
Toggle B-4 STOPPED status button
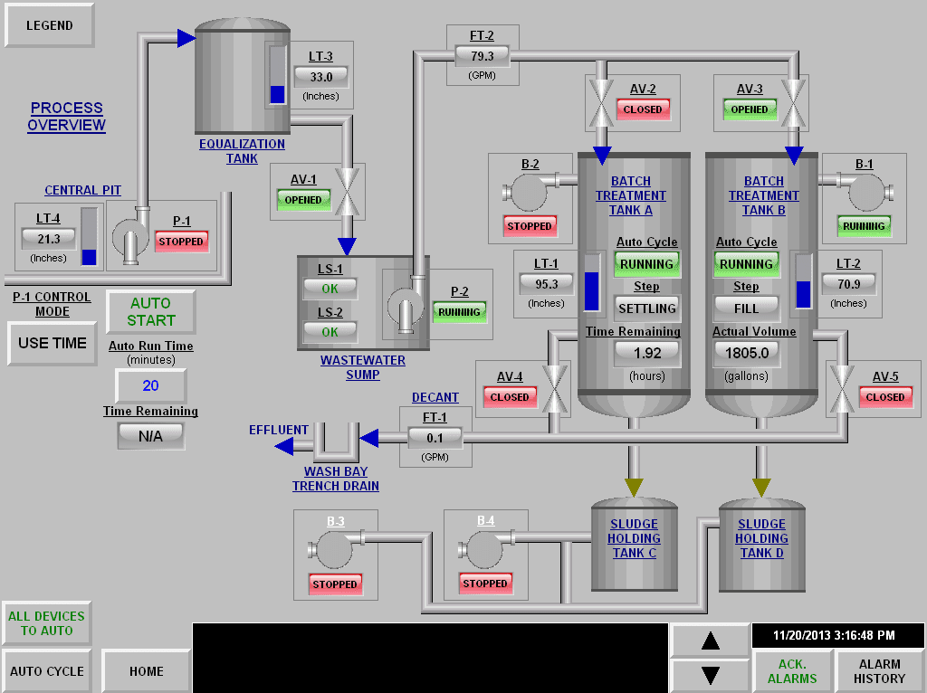(x=485, y=584)
